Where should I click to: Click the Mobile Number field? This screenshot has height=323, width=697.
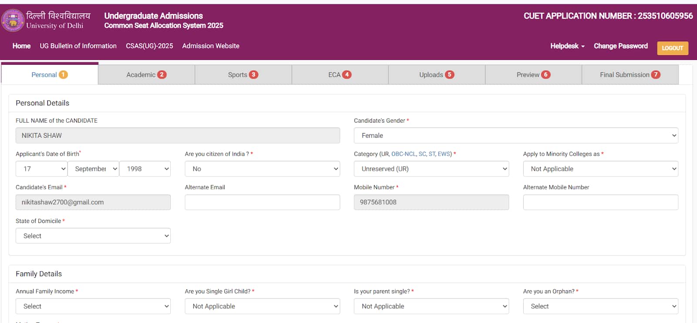point(431,202)
